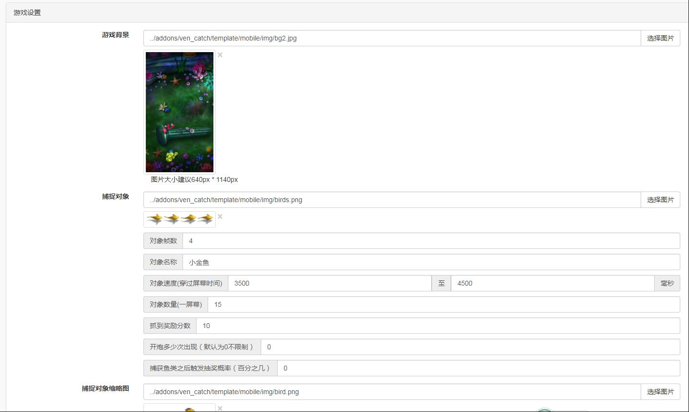
Task: Choose image for the capture object
Action: coord(660,200)
